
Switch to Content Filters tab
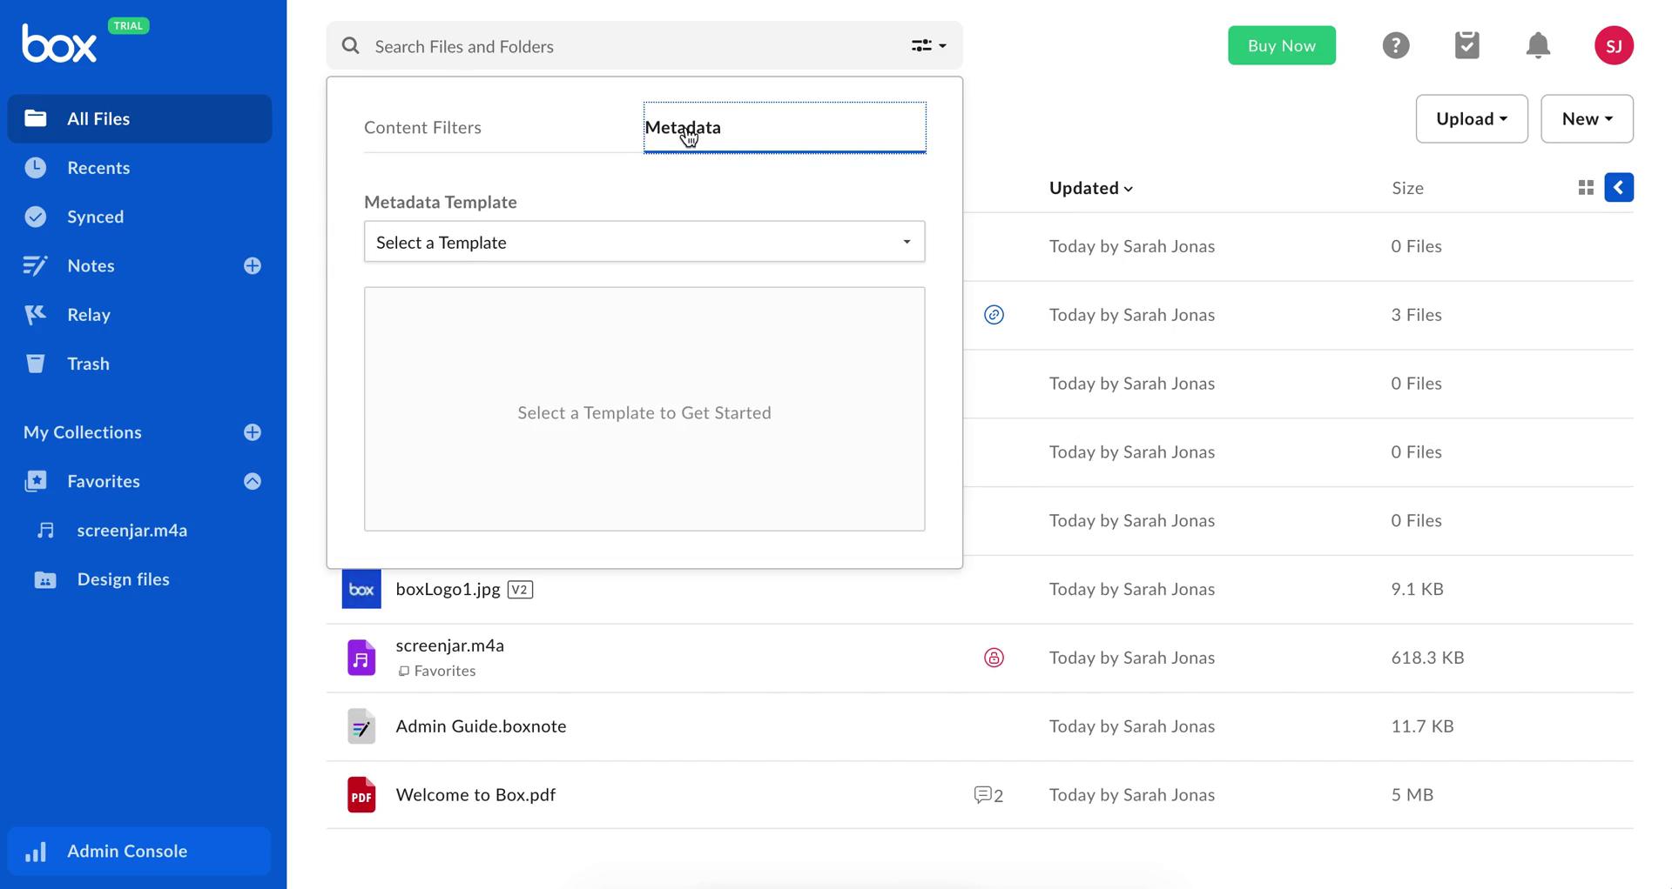pyautogui.click(x=422, y=127)
